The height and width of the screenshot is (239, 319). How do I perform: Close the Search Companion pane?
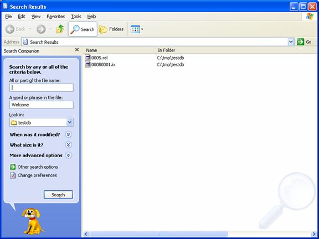(x=77, y=50)
